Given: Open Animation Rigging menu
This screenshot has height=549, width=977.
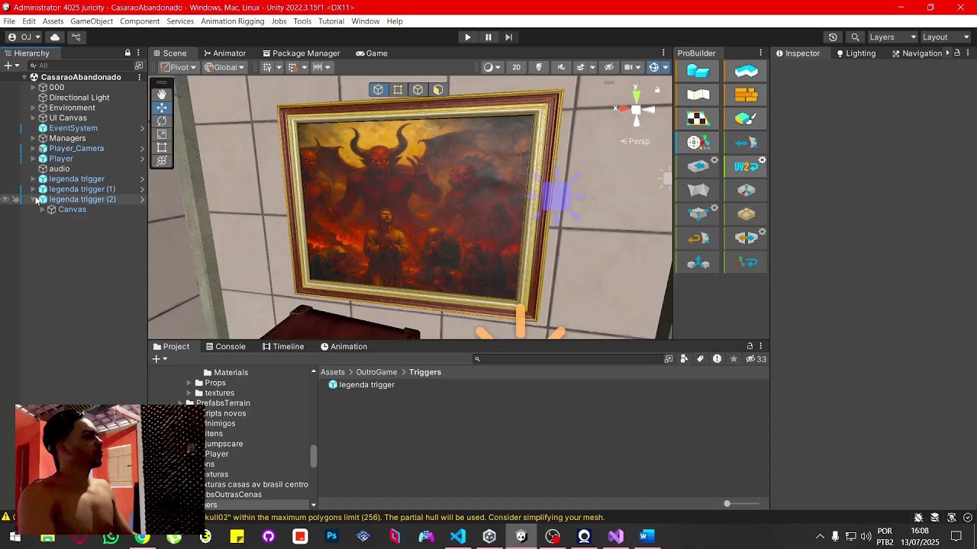Looking at the screenshot, I should [232, 21].
